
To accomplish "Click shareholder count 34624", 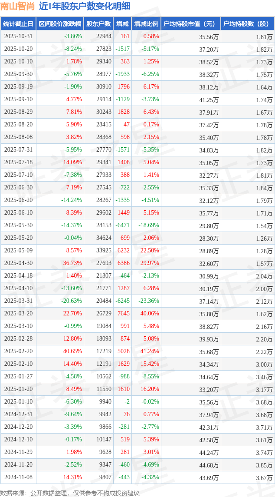I will pyautogui.click(x=104, y=238).
